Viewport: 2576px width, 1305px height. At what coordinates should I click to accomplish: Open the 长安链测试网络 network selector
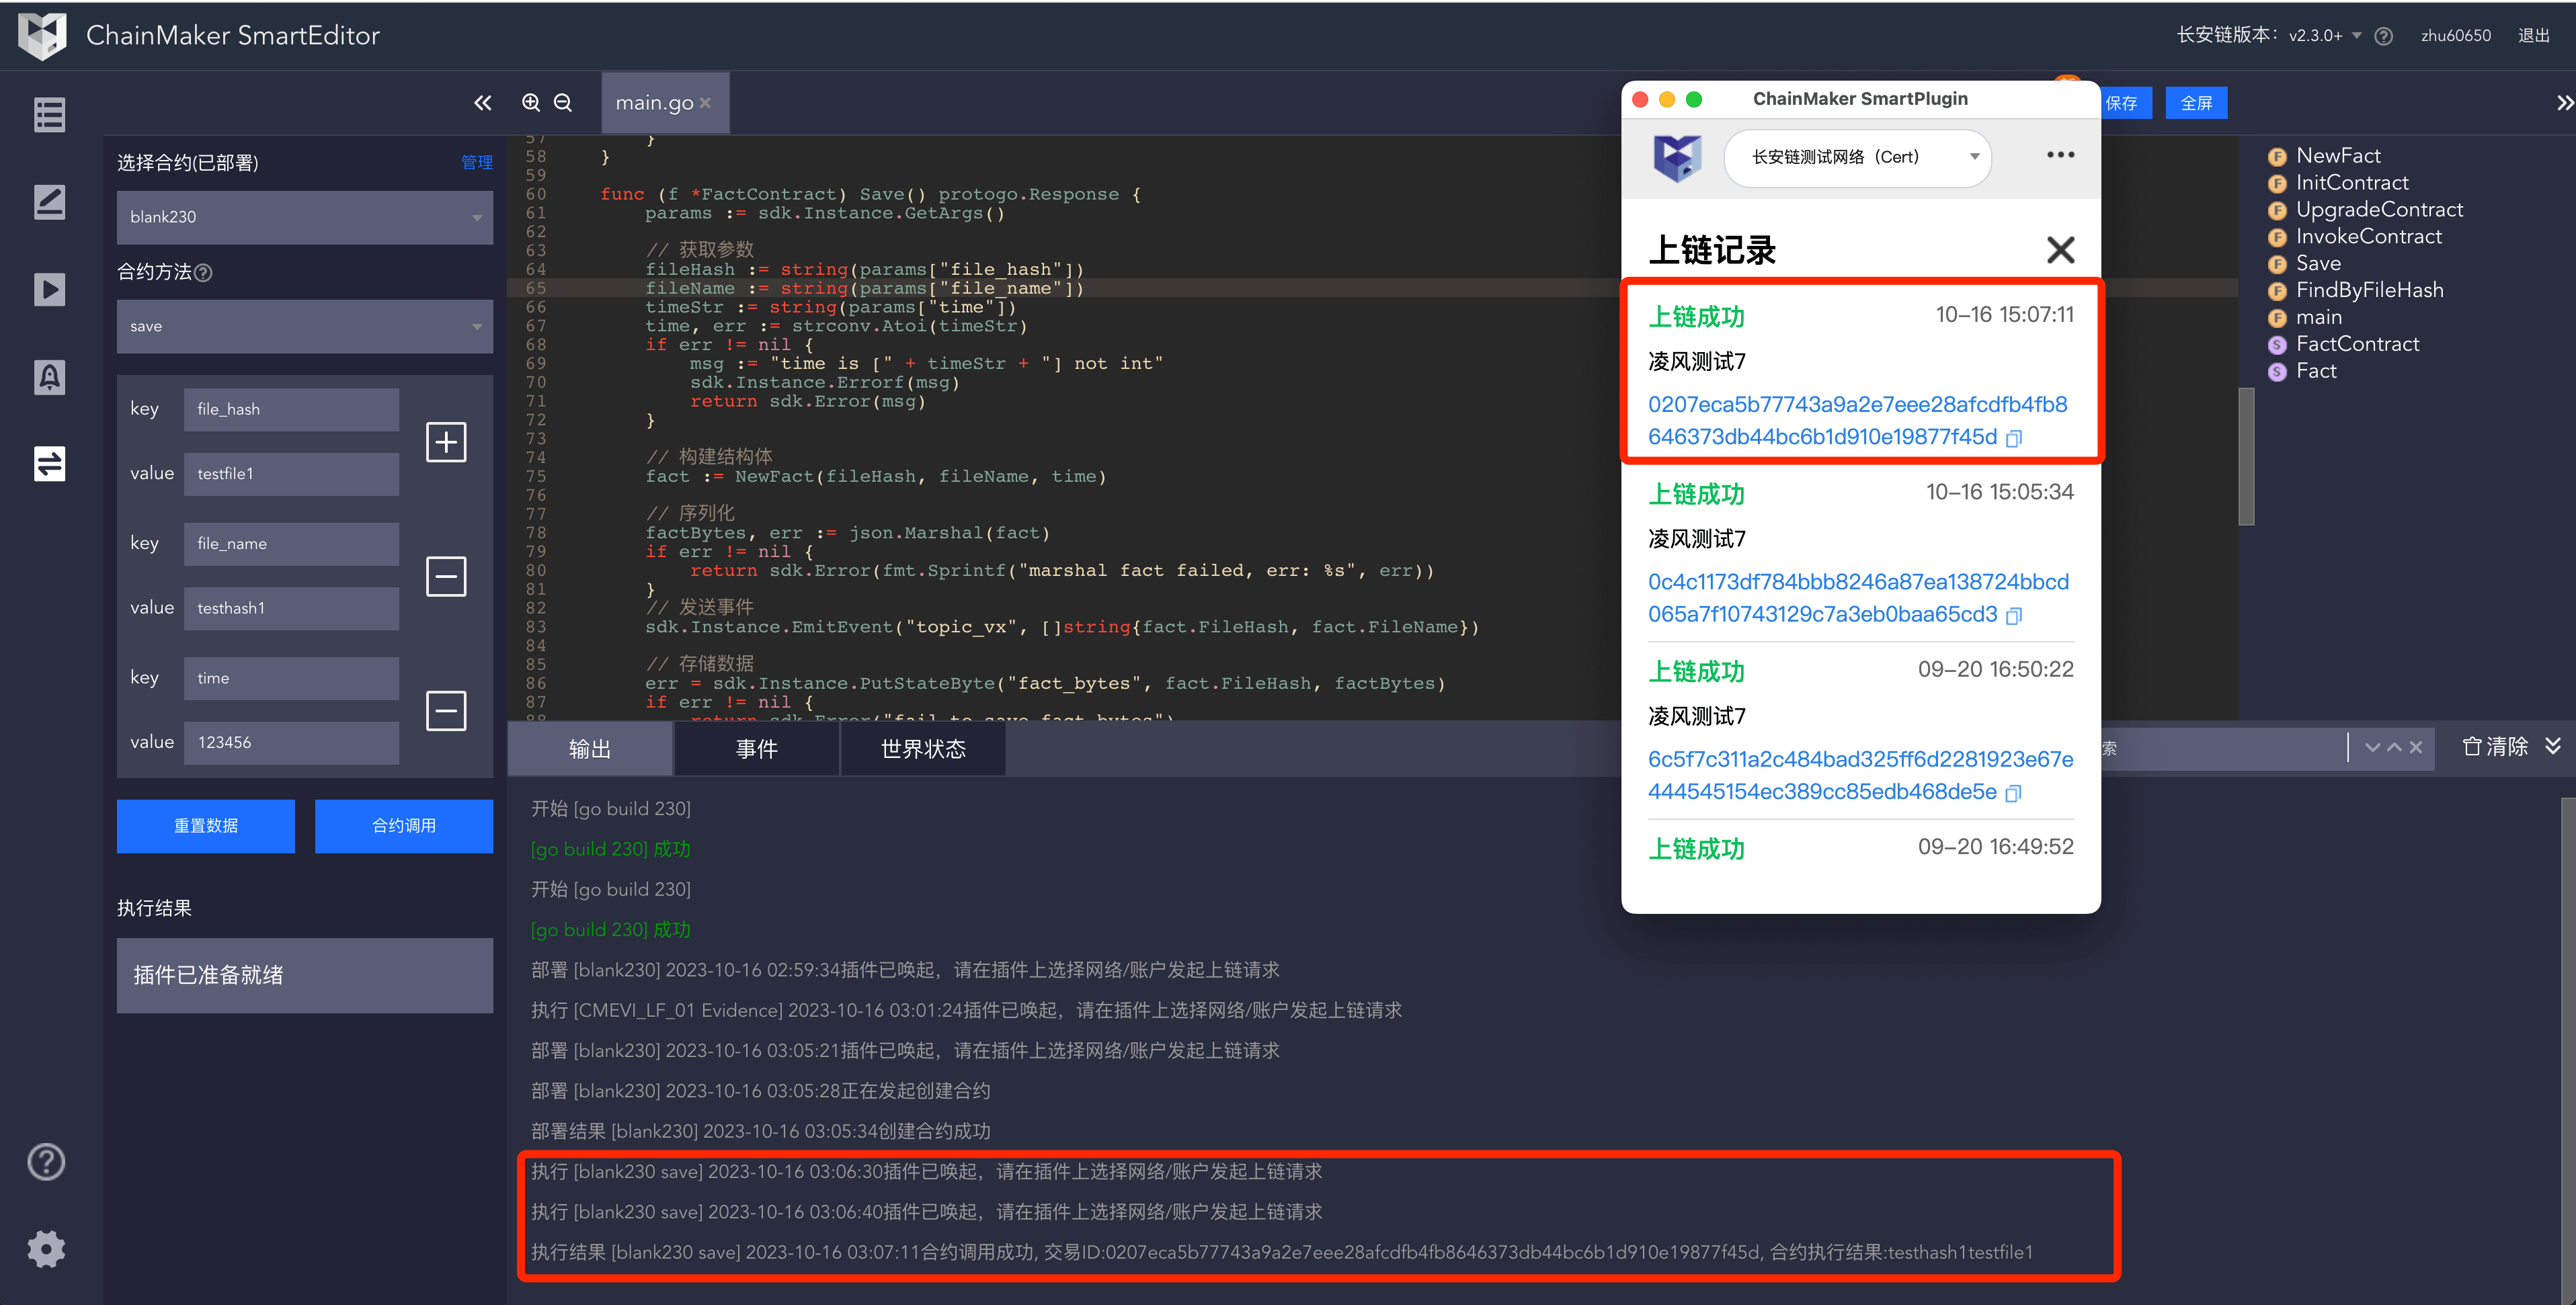[x=1857, y=157]
